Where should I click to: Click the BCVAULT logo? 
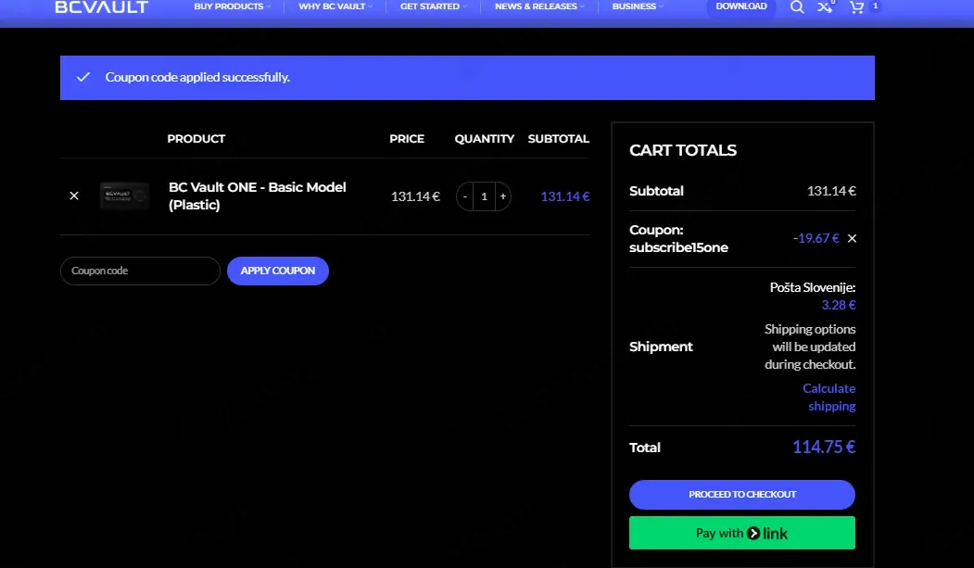tap(101, 6)
